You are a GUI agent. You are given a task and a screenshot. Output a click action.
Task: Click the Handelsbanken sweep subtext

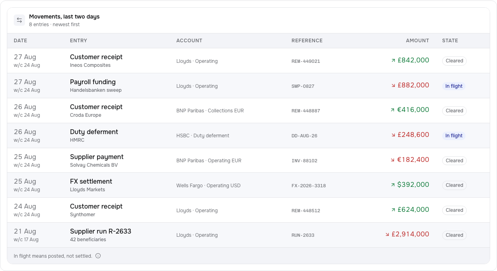click(x=96, y=90)
